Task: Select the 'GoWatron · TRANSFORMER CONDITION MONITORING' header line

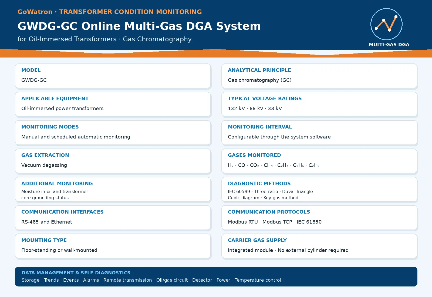Action: [x=110, y=12]
